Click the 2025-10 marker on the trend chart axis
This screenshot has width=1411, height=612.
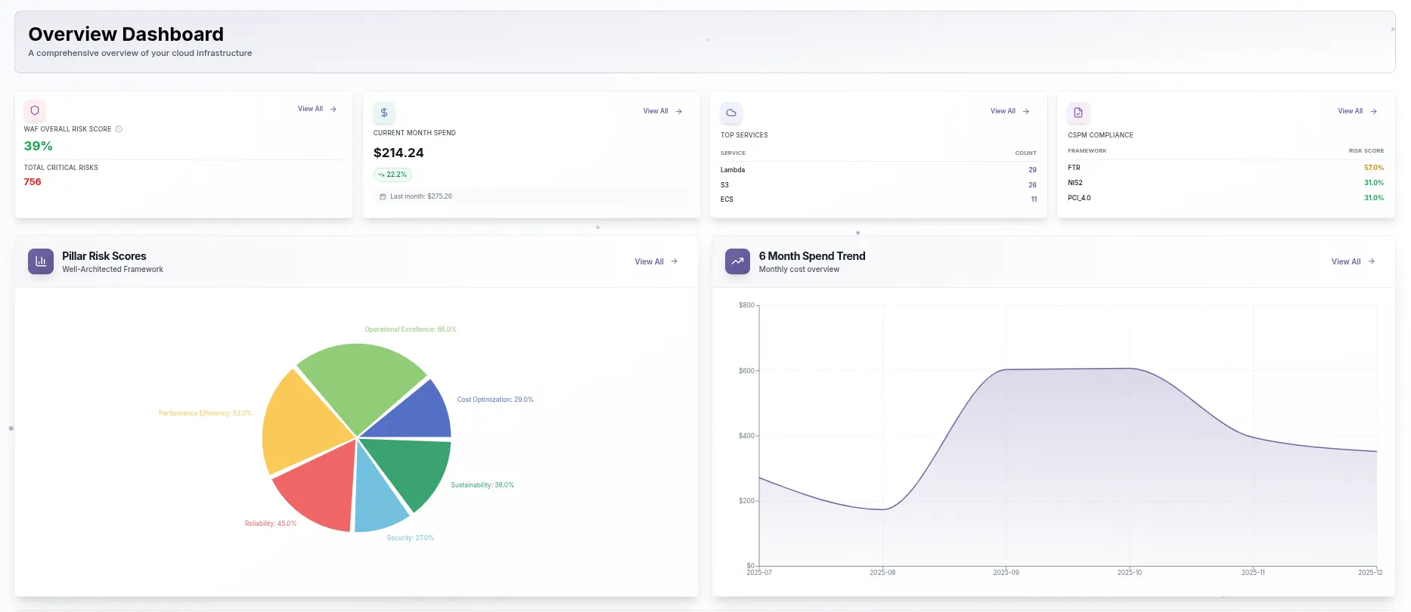click(1130, 572)
